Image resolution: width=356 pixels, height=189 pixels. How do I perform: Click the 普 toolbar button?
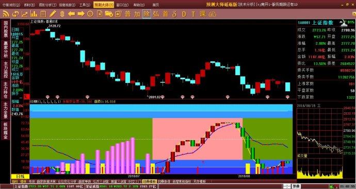[128, 14]
